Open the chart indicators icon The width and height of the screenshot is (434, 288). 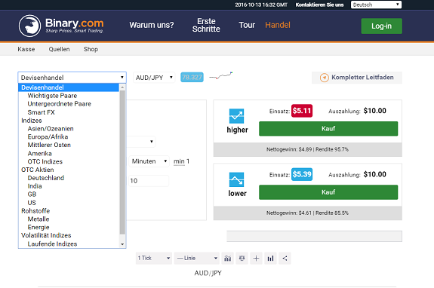227,259
